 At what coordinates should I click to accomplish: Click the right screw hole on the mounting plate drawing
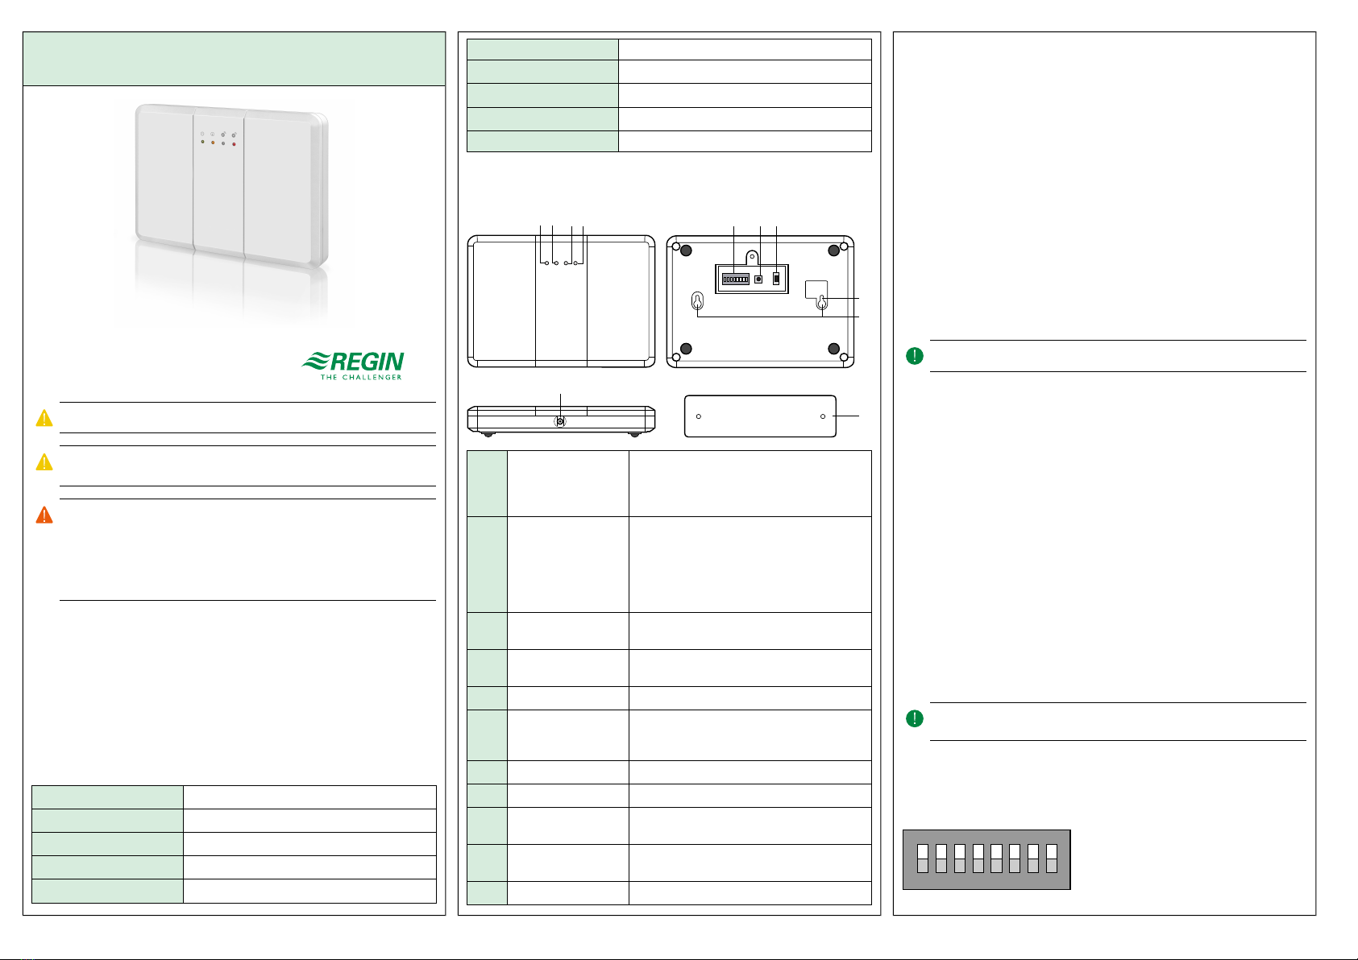[822, 416]
